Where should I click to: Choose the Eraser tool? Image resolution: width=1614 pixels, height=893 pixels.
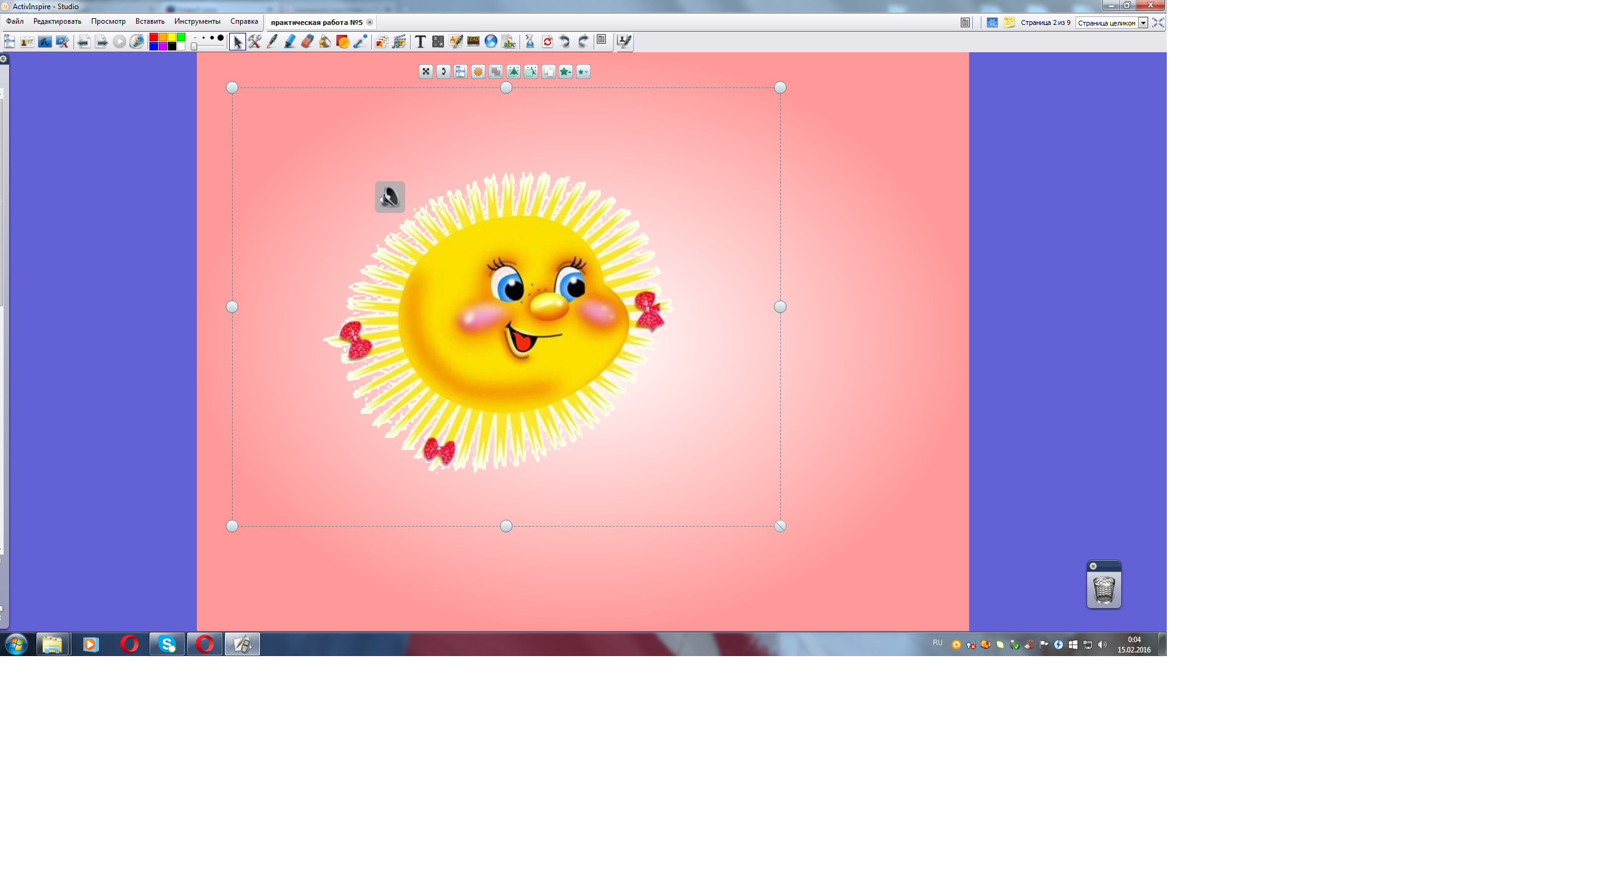(307, 41)
